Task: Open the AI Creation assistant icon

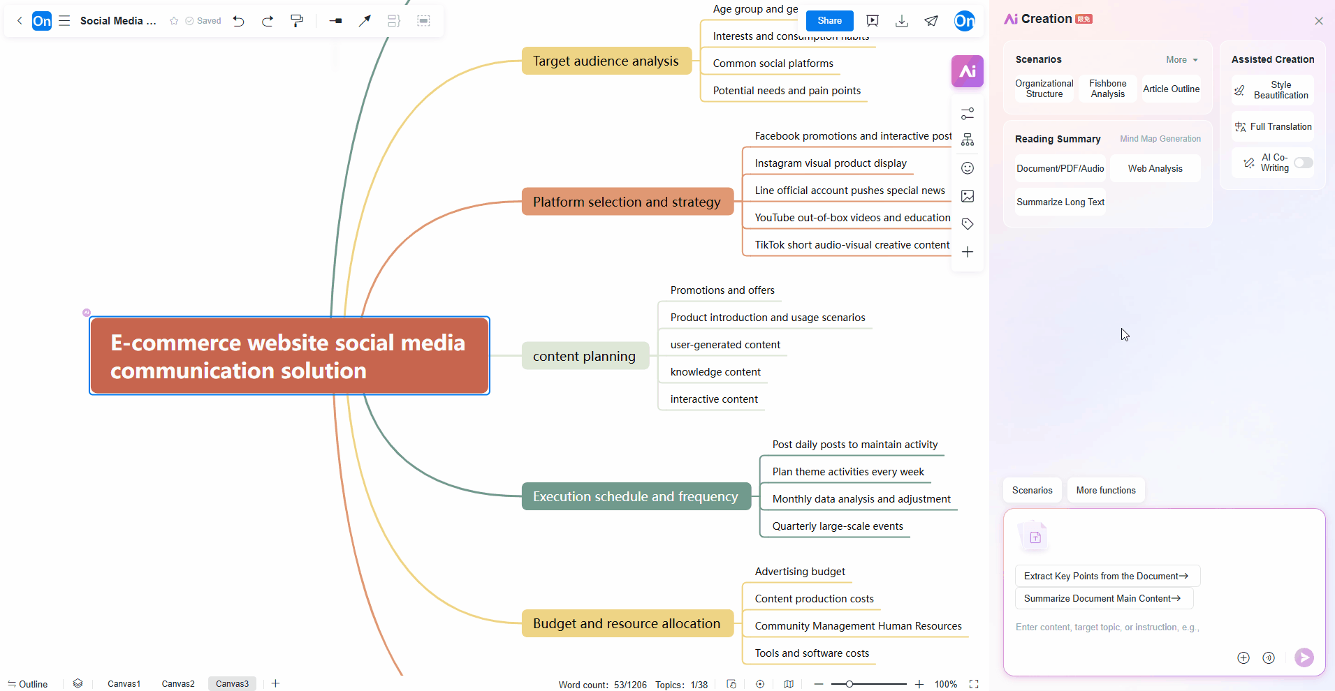Action: pyautogui.click(x=968, y=70)
